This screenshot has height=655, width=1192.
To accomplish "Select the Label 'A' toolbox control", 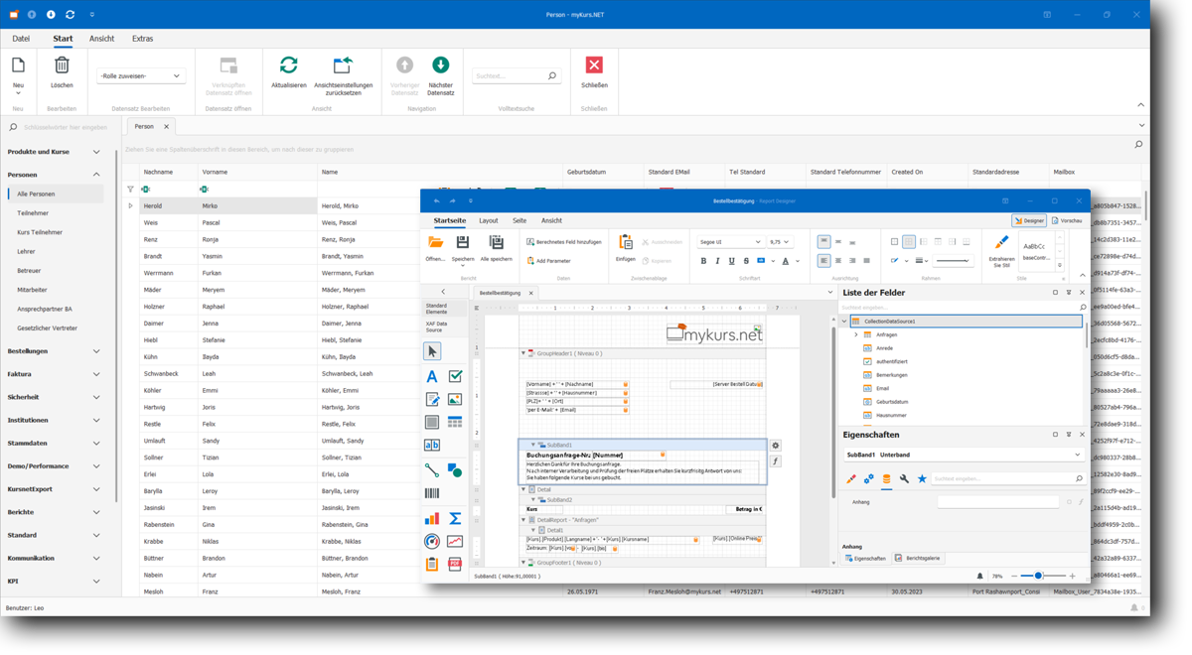I will [x=432, y=376].
